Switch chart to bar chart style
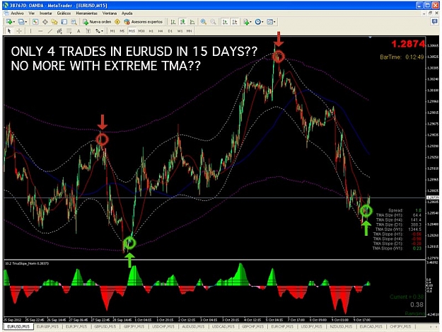The image size is (442, 332). point(173,22)
